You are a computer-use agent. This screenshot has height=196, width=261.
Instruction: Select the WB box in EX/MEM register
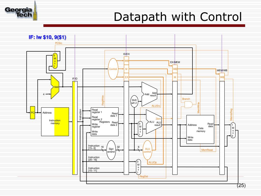(175, 69)
